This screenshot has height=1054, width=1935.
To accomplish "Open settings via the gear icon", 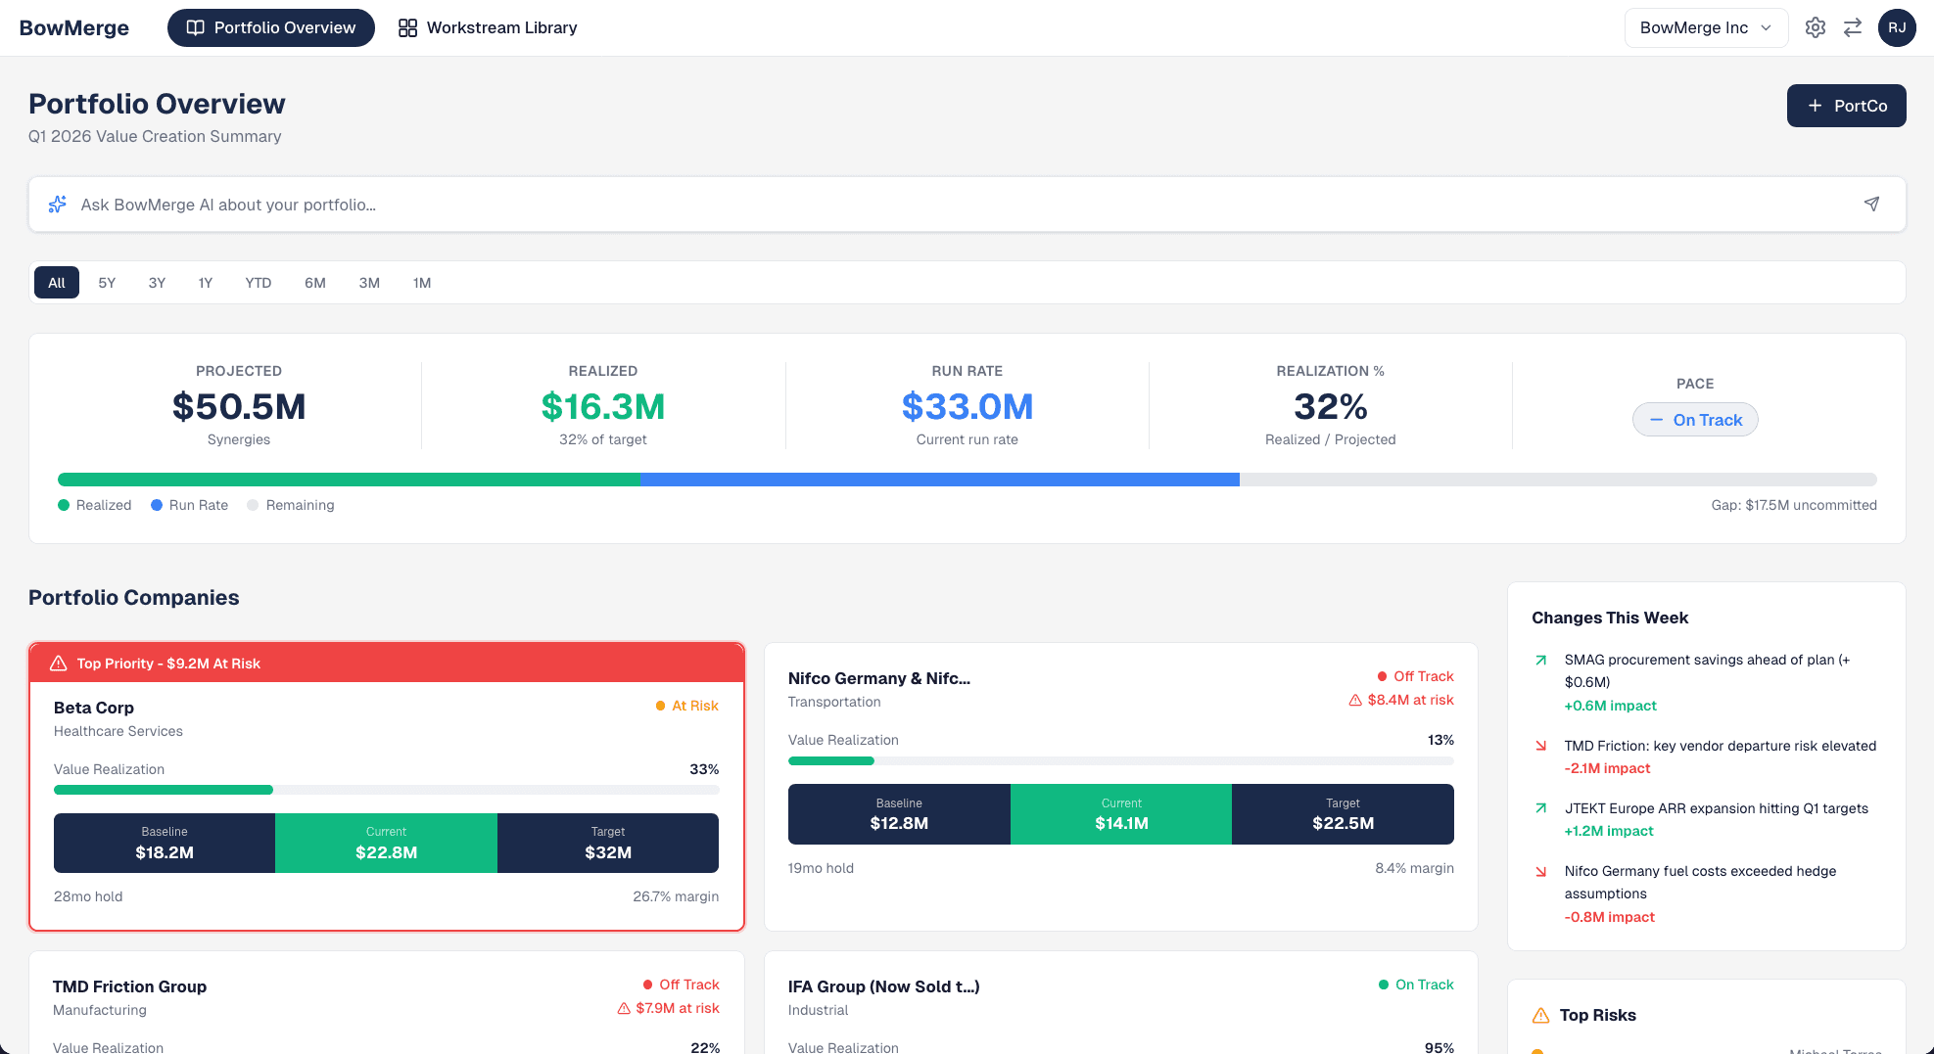I will click(1815, 27).
